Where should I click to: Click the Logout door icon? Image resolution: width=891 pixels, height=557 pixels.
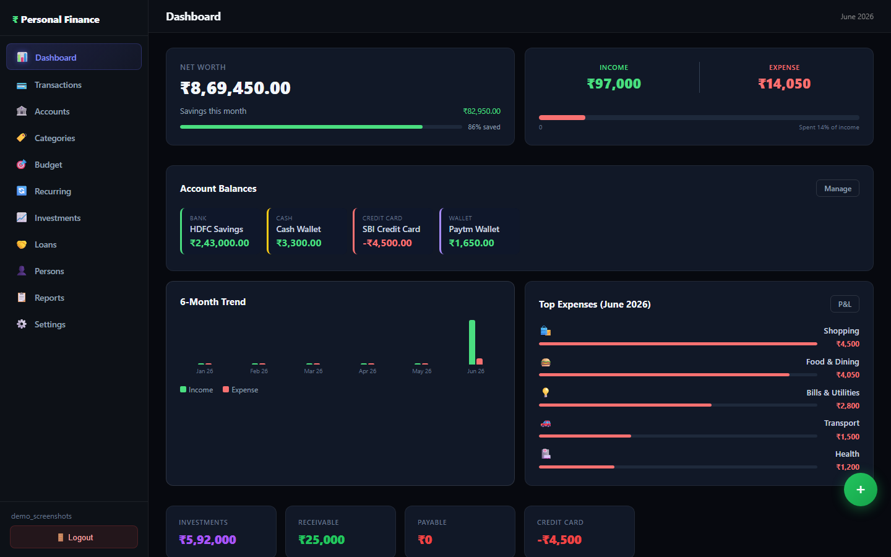tap(61, 537)
